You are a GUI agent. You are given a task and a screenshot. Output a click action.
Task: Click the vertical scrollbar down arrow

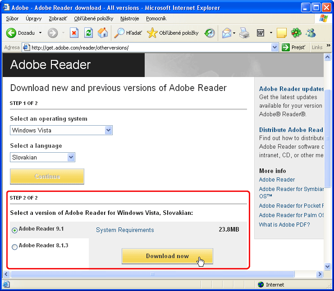point(327,266)
